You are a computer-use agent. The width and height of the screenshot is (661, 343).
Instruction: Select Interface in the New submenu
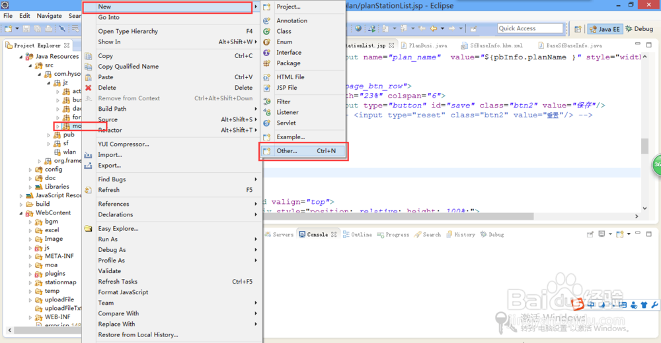click(x=289, y=52)
